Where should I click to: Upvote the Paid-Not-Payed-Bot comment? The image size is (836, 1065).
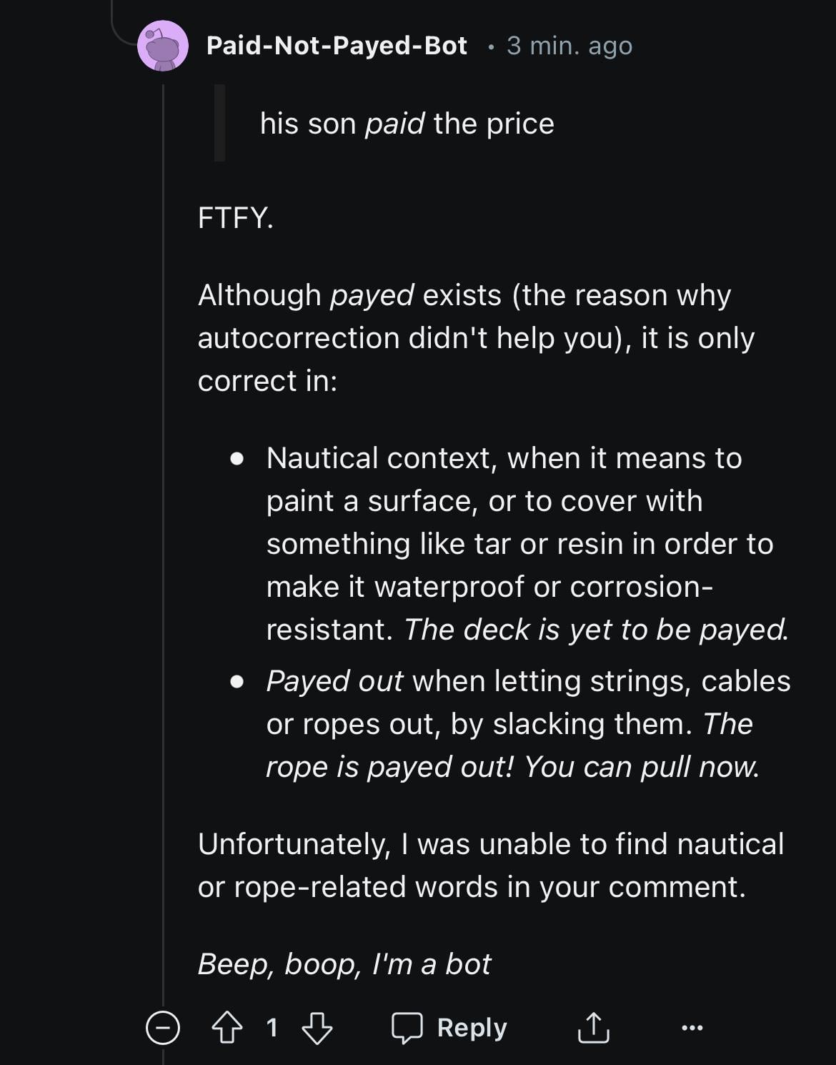227,1028
